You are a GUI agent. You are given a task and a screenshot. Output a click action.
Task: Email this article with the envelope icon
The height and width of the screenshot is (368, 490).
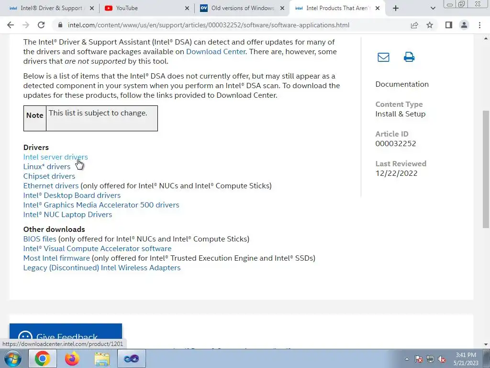coord(383,57)
